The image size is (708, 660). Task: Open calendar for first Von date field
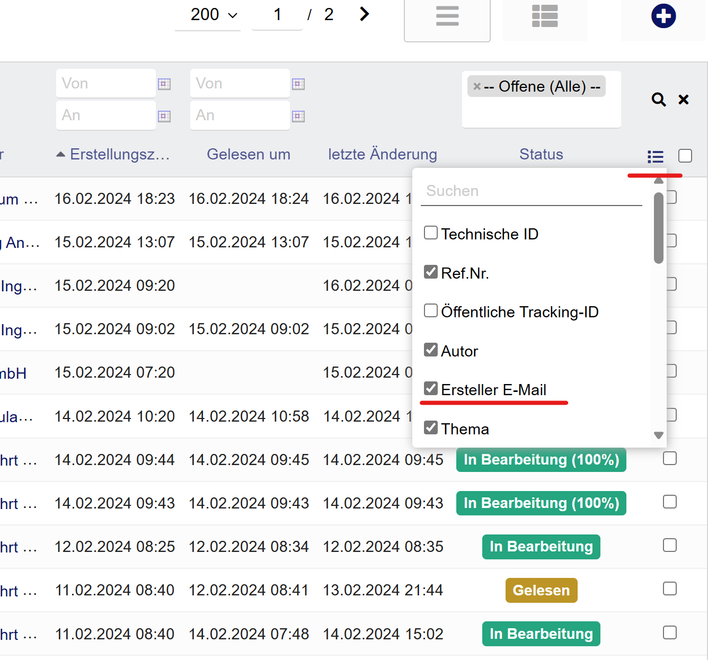coord(164,84)
